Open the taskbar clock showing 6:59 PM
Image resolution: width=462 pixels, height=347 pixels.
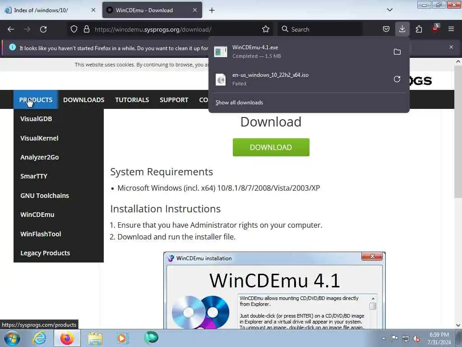coord(439,338)
